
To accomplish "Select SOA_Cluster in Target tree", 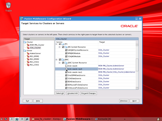I will pos(35,48).
